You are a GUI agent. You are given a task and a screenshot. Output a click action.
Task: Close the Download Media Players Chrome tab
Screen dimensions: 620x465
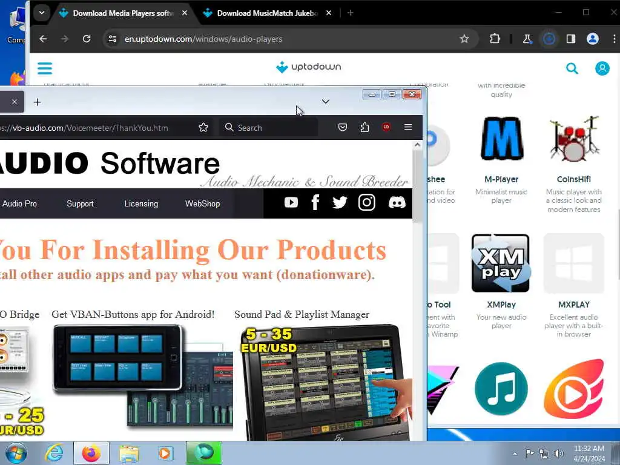point(185,13)
